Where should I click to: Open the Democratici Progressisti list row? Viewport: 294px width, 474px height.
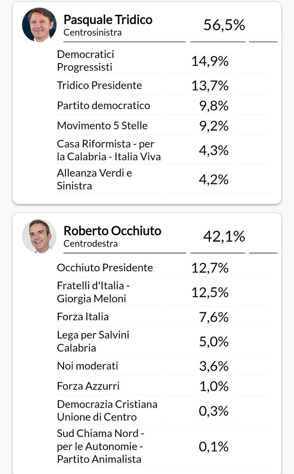pos(85,61)
